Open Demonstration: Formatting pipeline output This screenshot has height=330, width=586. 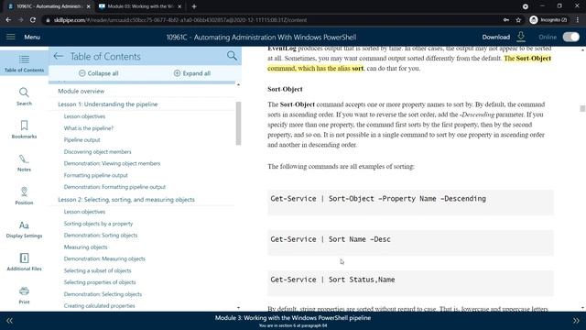click(x=114, y=187)
